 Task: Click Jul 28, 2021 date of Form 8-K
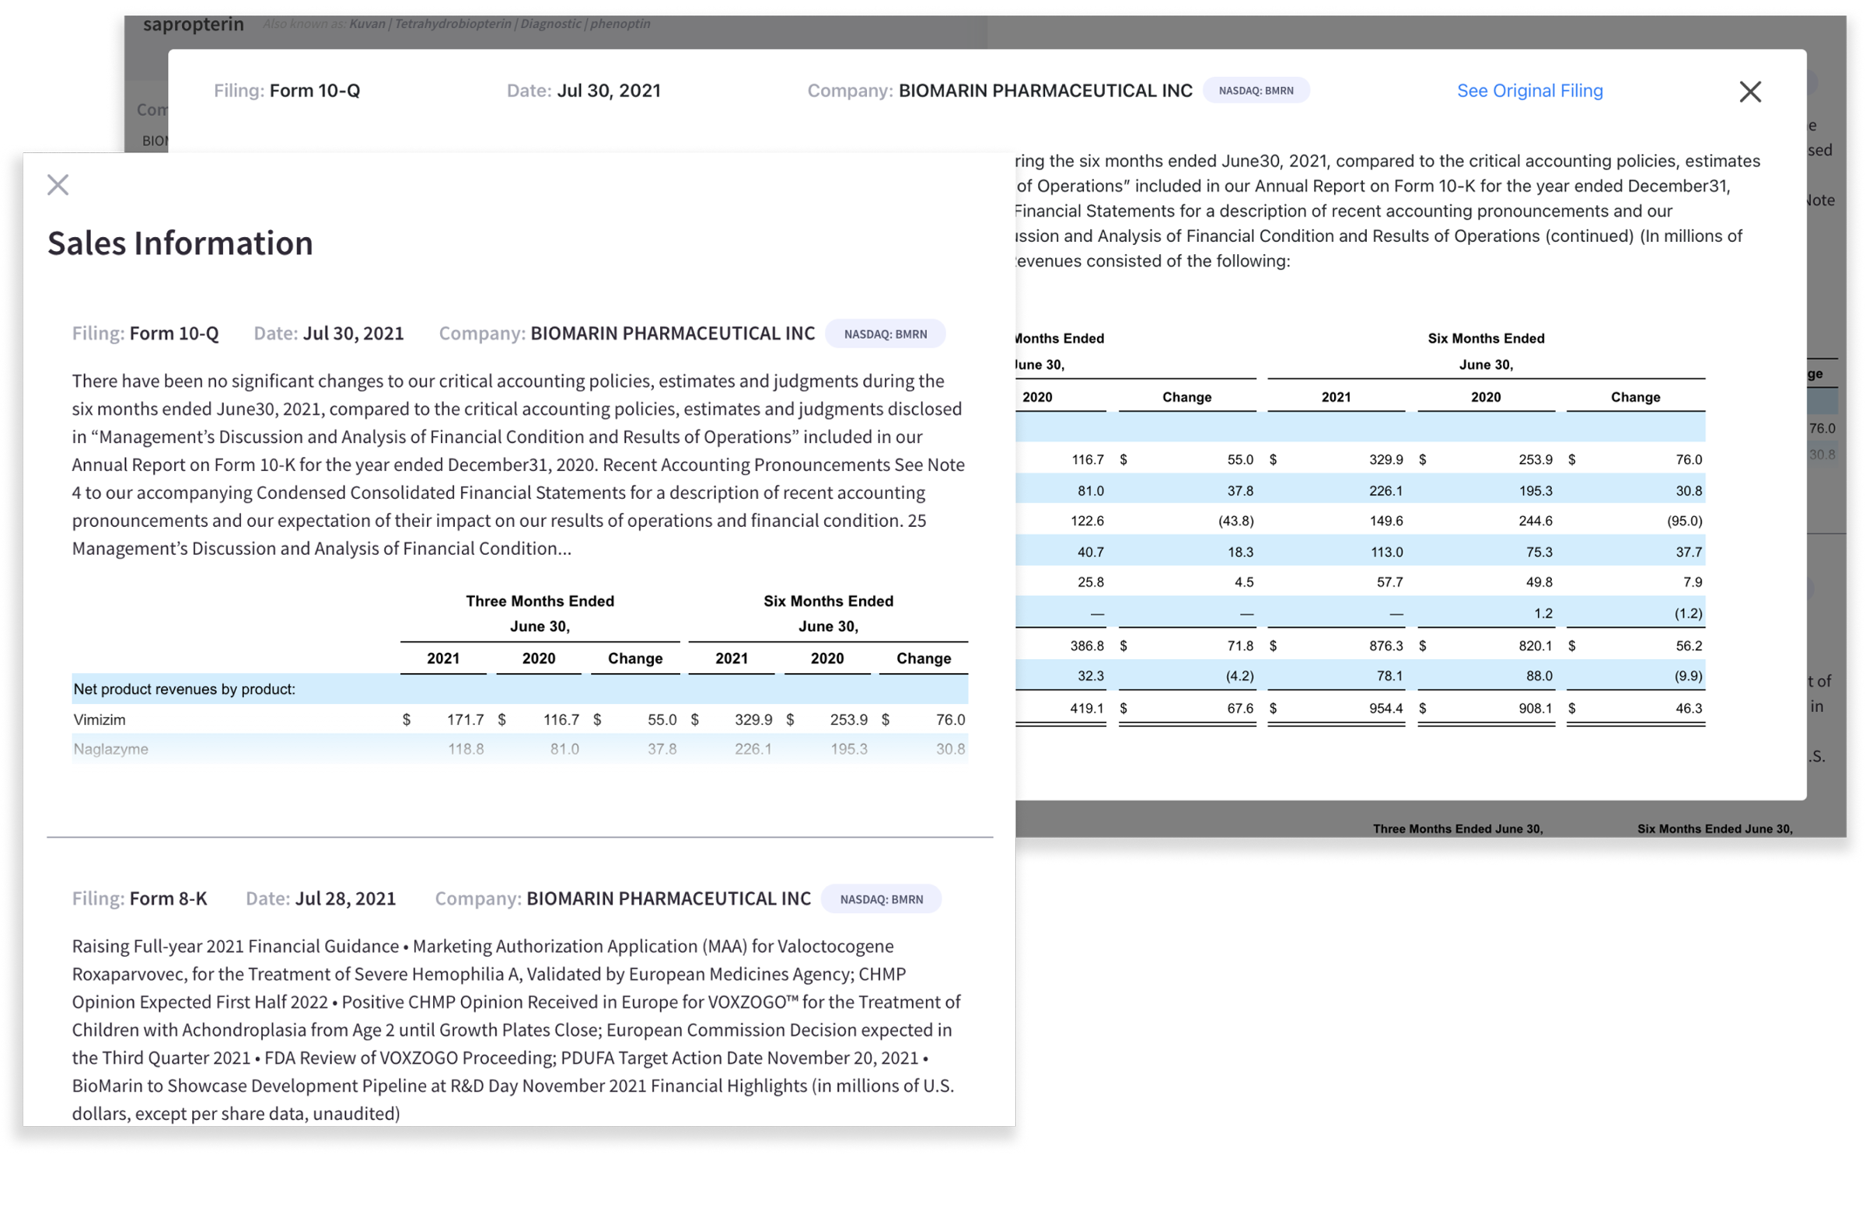click(x=345, y=899)
